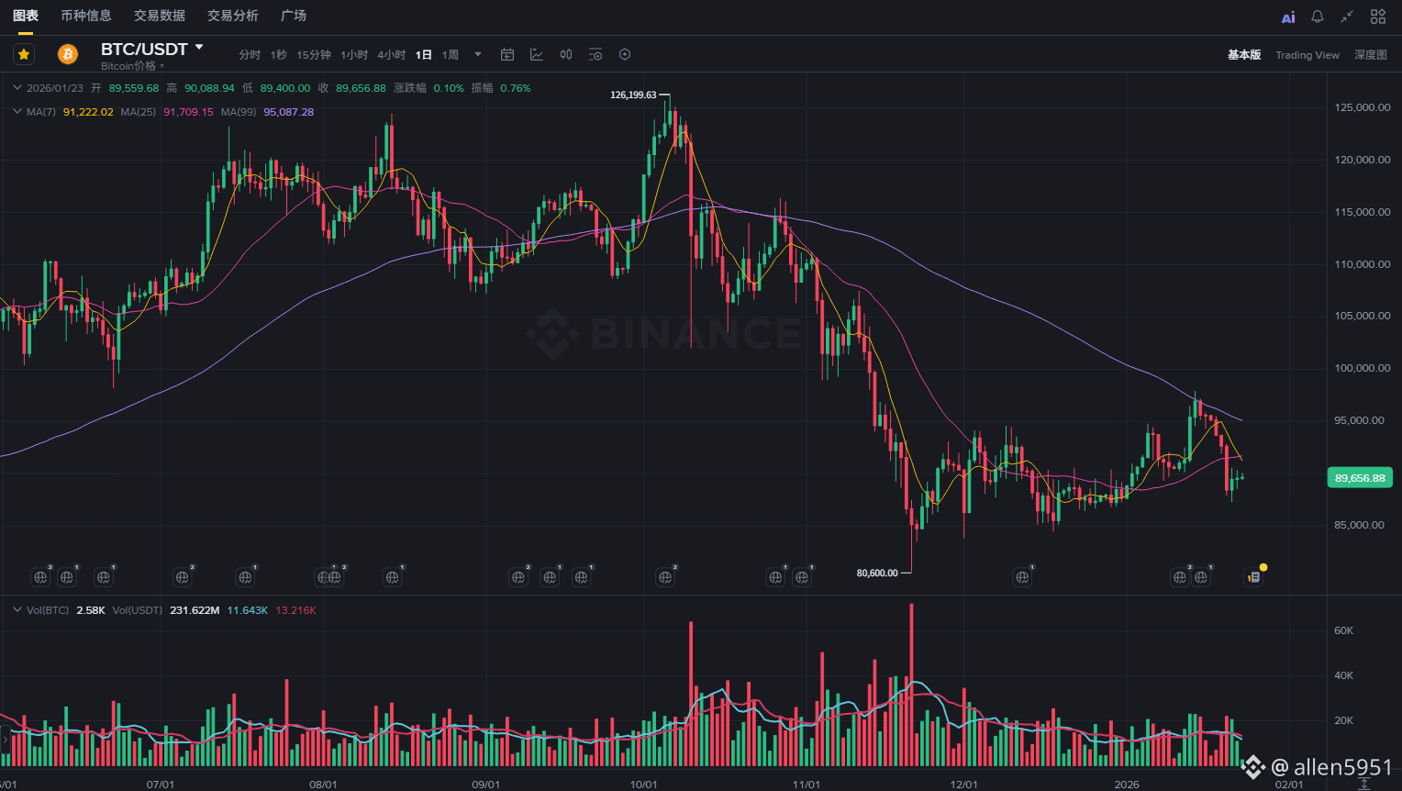Viewport: 1402px width, 791px height.
Task: Switch to the 交易数据 tab
Action: [160, 16]
